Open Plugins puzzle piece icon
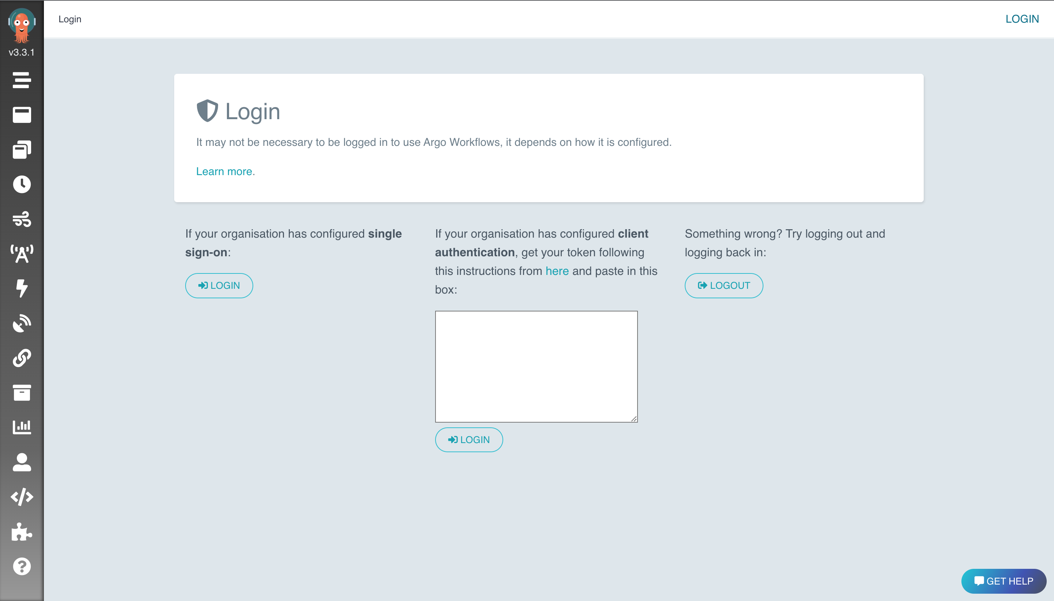1054x601 pixels. click(22, 532)
